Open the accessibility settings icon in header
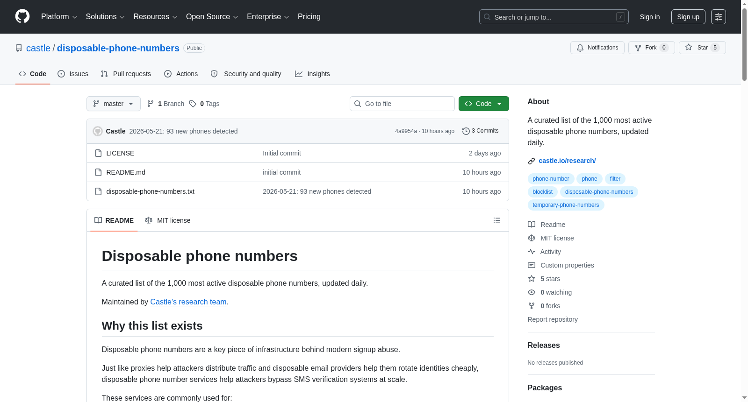 [718, 17]
